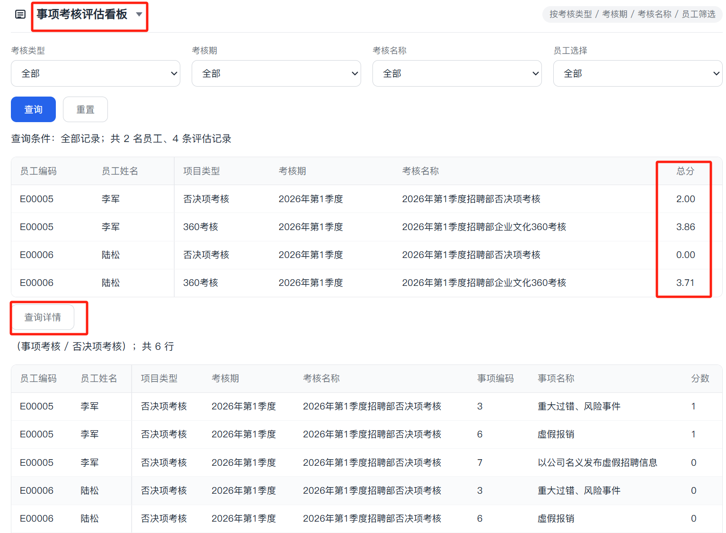This screenshot has height=533, width=726.
Task: Expand the 事项考核评估看板 title dropdown arrow
Action: point(139,14)
